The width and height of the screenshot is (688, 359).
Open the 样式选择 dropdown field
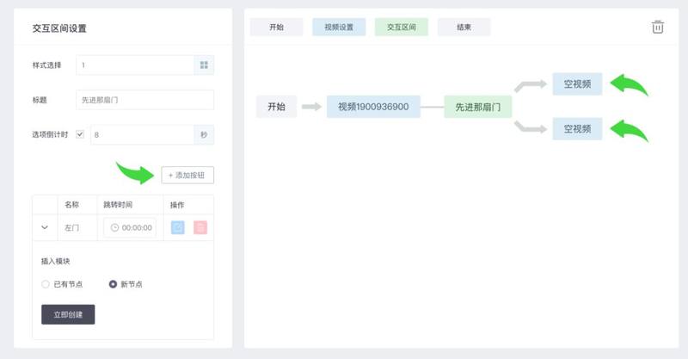[134, 65]
